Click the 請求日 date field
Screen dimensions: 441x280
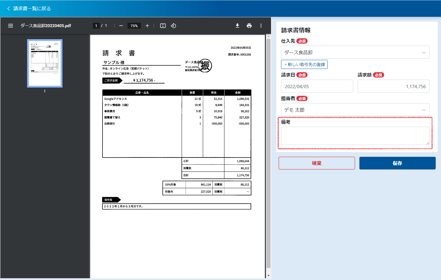tap(317, 86)
